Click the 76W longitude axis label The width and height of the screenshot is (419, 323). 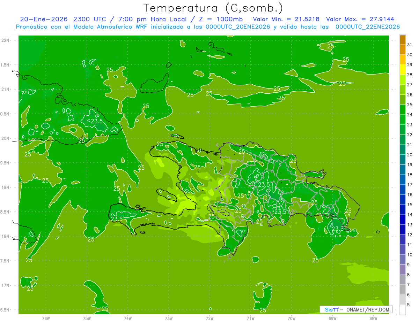(46, 318)
